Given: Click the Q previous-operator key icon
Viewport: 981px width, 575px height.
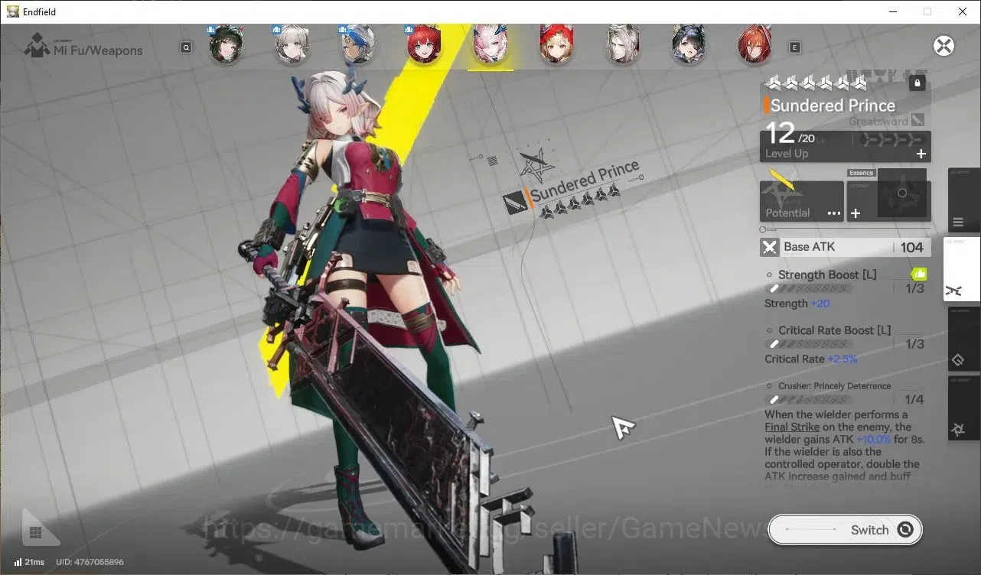Looking at the screenshot, I should 186,47.
